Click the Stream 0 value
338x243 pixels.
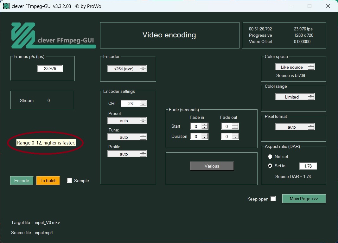pos(48,100)
